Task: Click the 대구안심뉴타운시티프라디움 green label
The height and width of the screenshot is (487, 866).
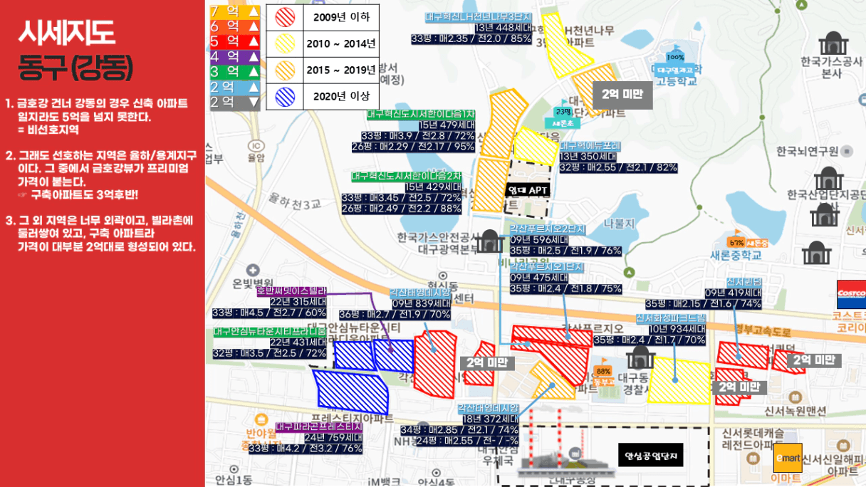Action: (x=270, y=331)
